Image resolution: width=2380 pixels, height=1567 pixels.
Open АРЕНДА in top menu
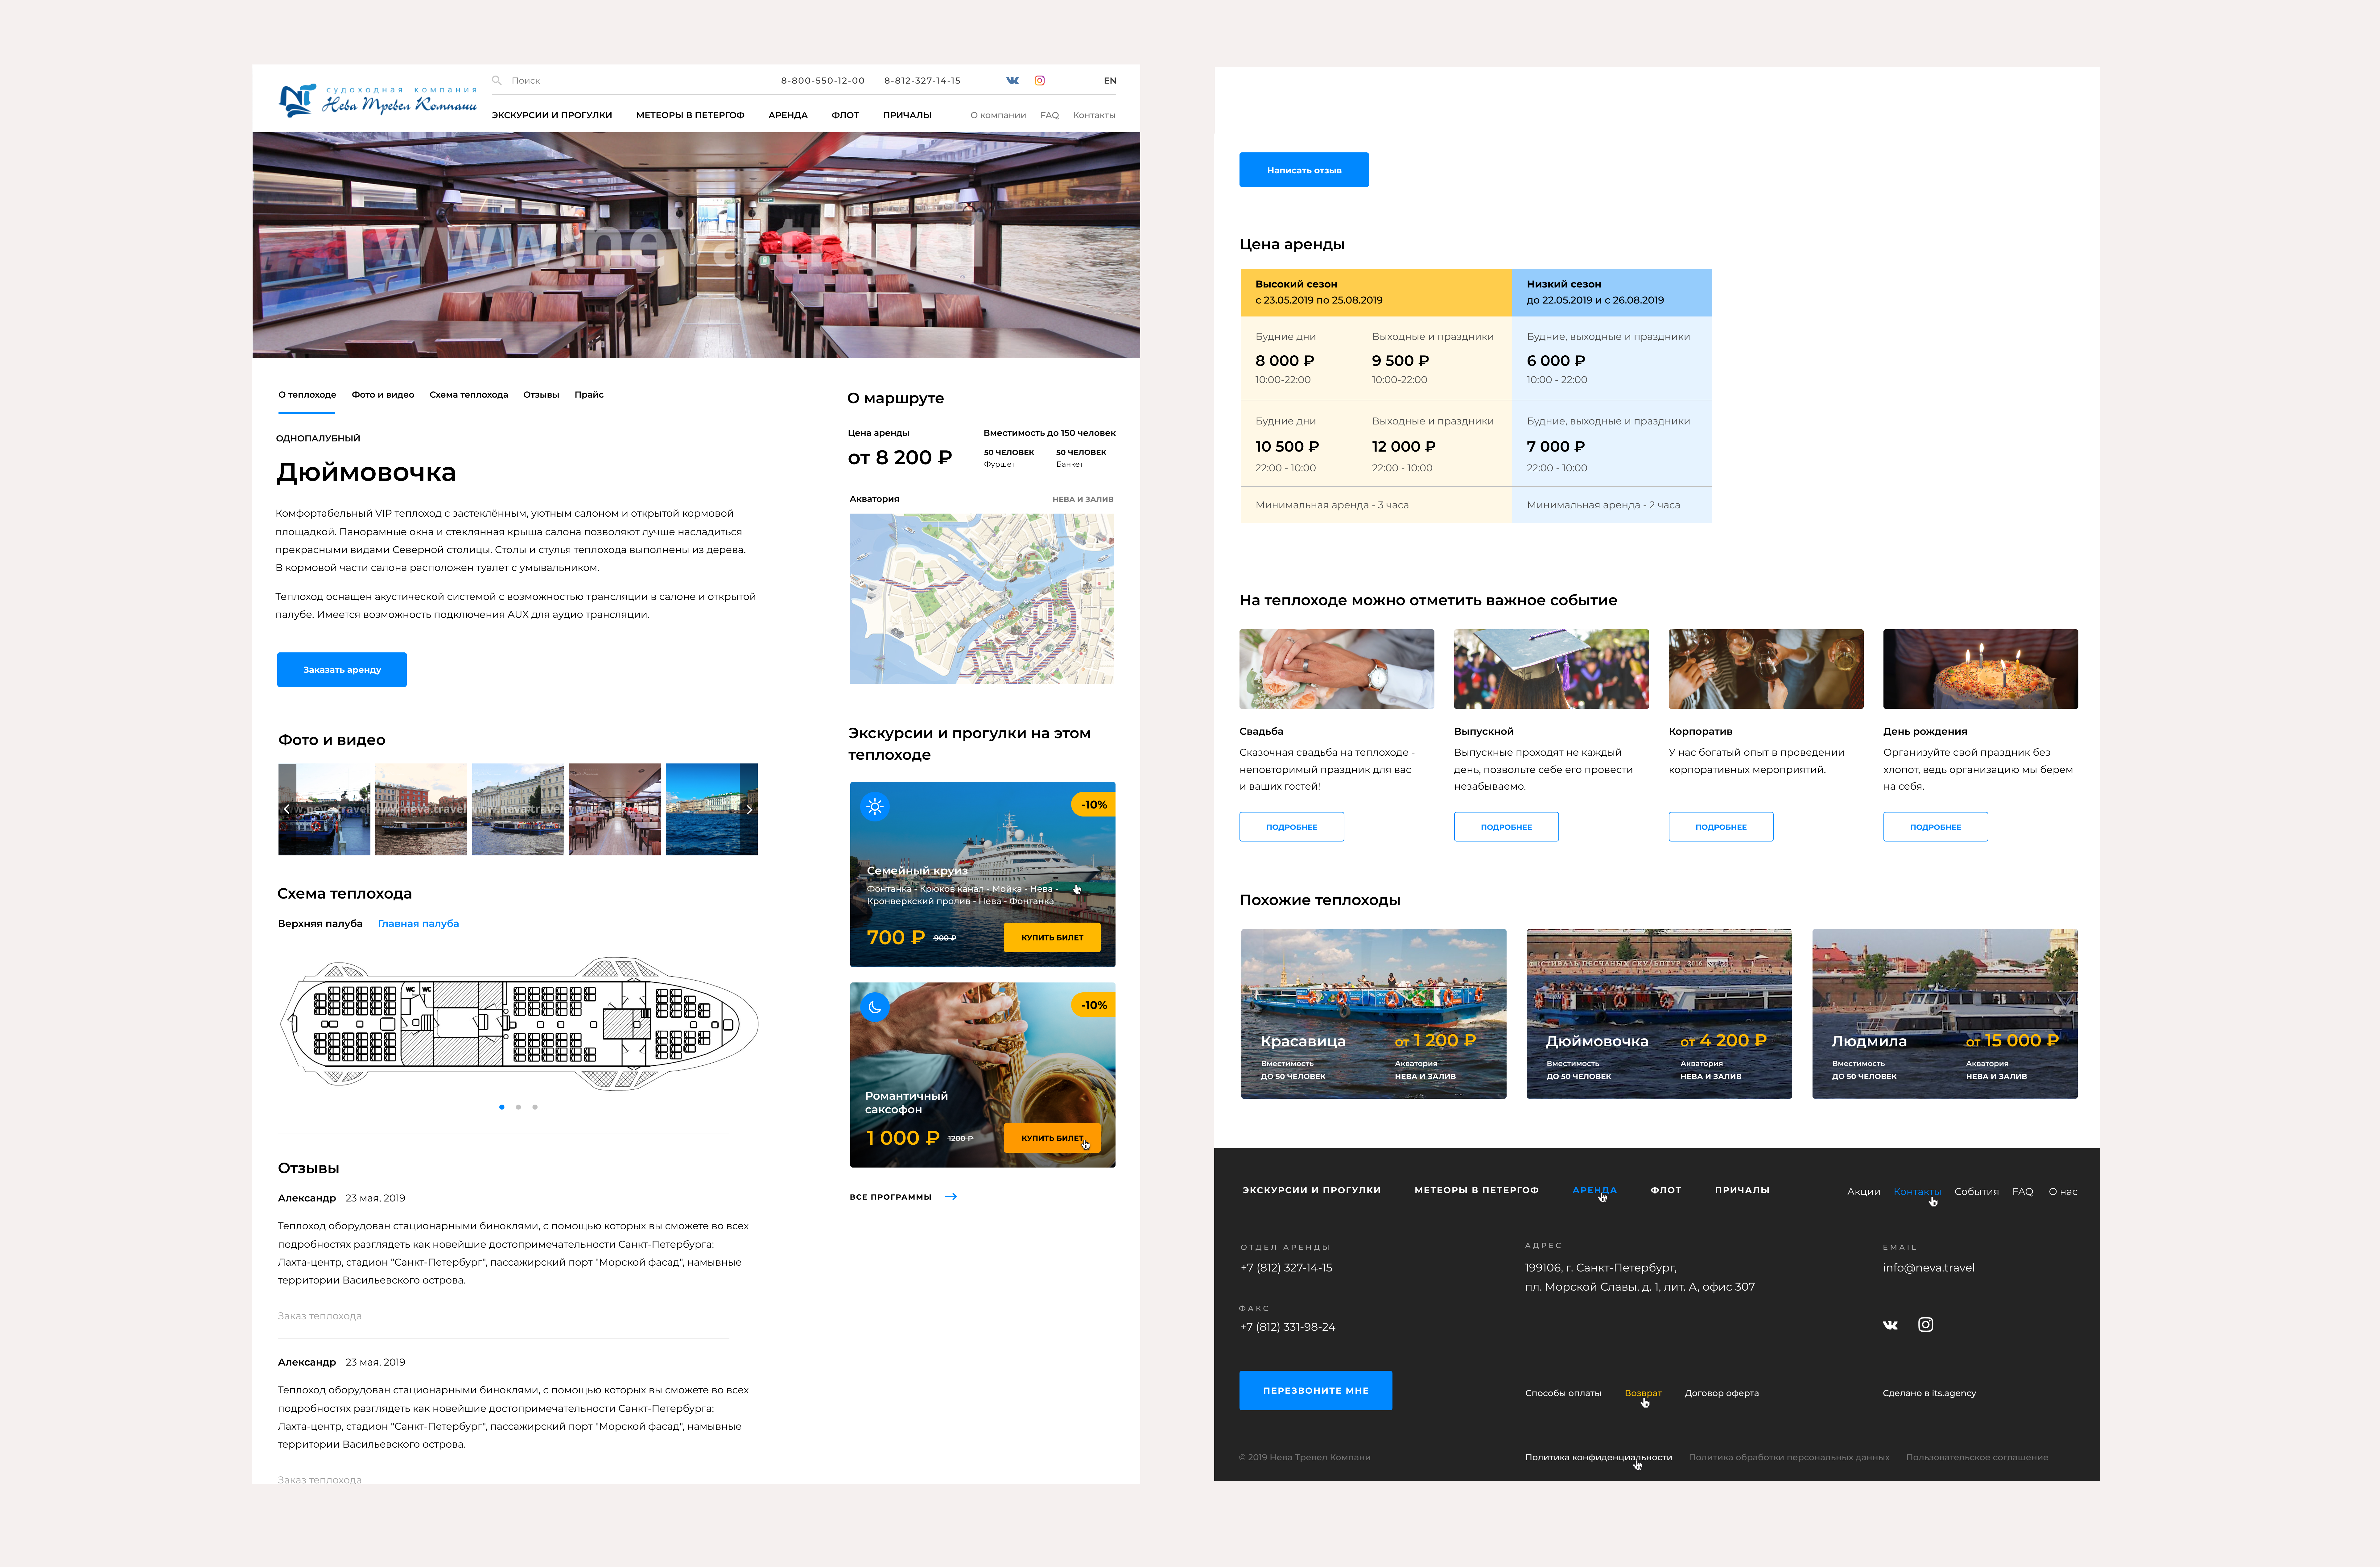(x=788, y=115)
